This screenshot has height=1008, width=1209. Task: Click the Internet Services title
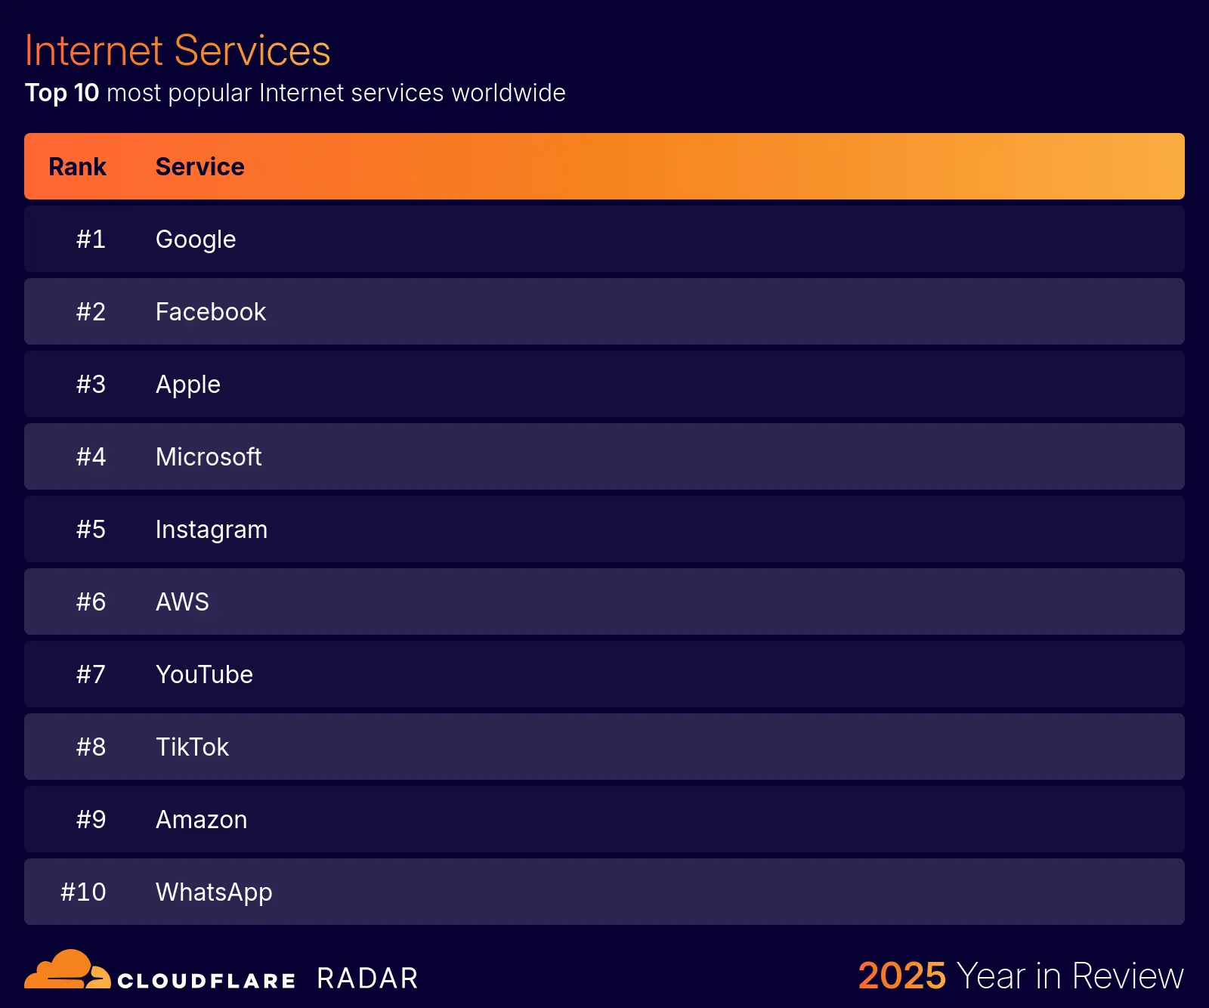[x=178, y=51]
